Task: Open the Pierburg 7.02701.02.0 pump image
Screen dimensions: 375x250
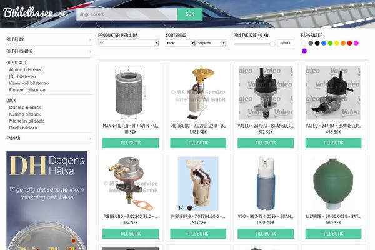Action: [x=198, y=93]
